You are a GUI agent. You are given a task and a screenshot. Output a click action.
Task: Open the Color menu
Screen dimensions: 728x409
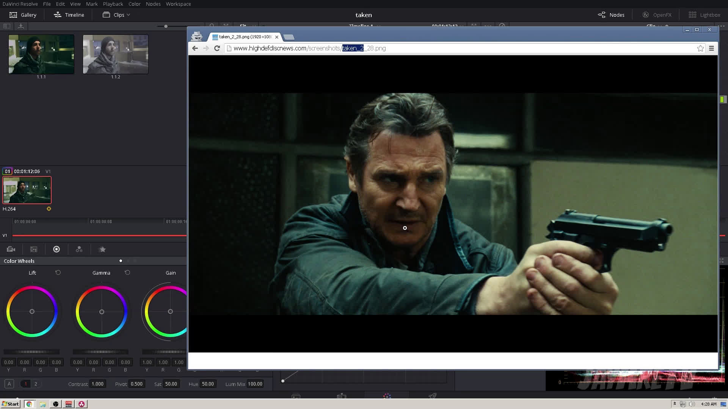tap(134, 4)
